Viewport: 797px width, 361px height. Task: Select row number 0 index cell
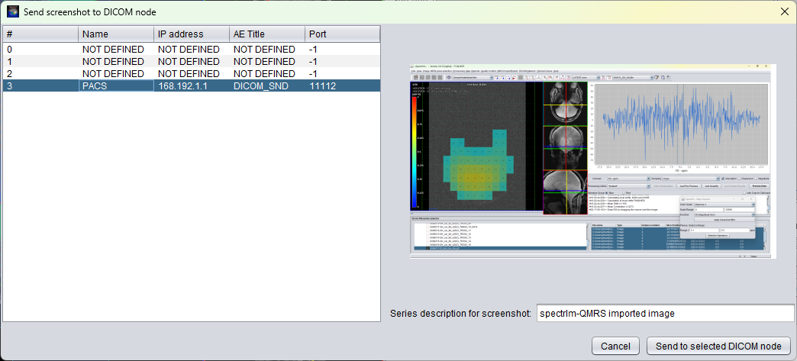(x=40, y=50)
